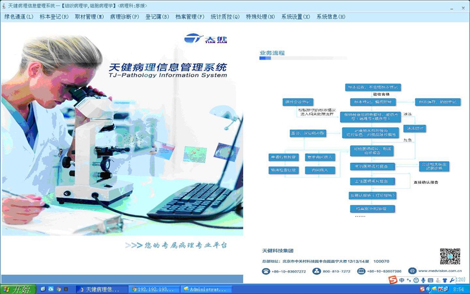Click the 开始 Start button
470x294 pixels.
click(x=18, y=289)
